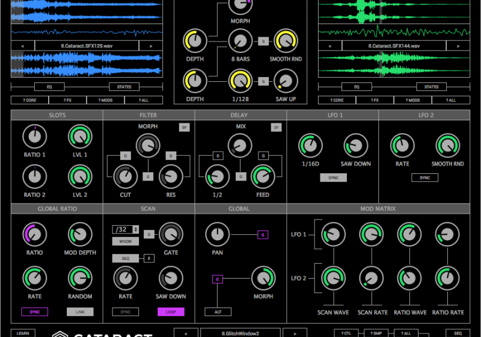
Task: Click the Scan GATE knob
Action: [171, 235]
